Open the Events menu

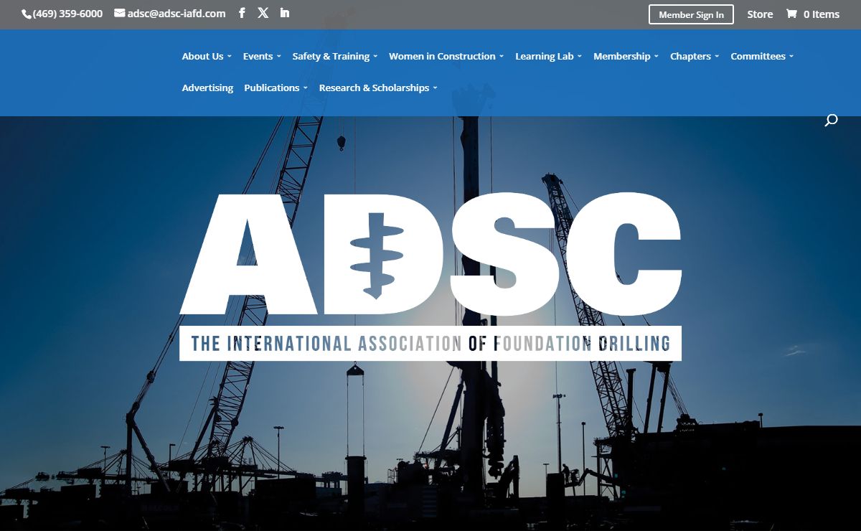[258, 56]
